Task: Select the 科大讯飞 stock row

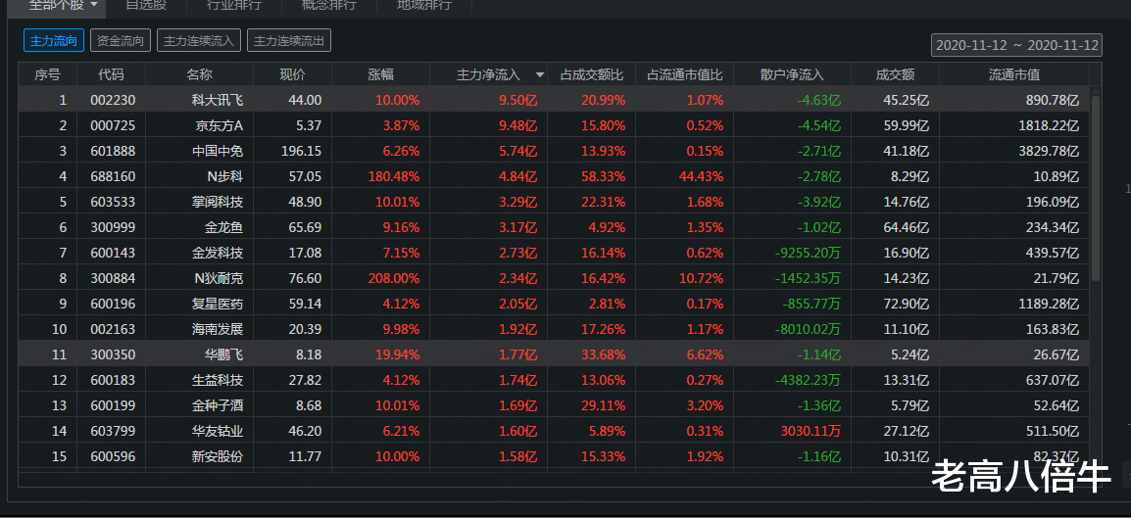Action: pos(218,100)
